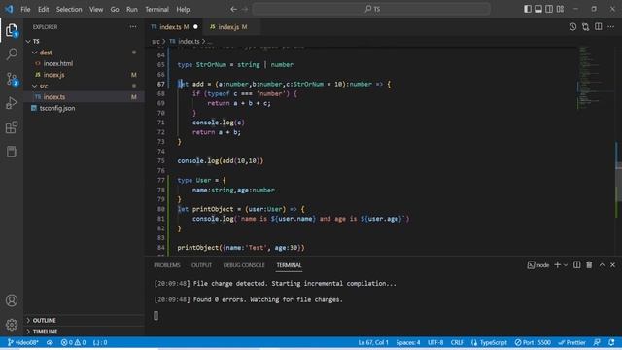Change encoding UTF-8 in status bar

[x=435, y=342]
